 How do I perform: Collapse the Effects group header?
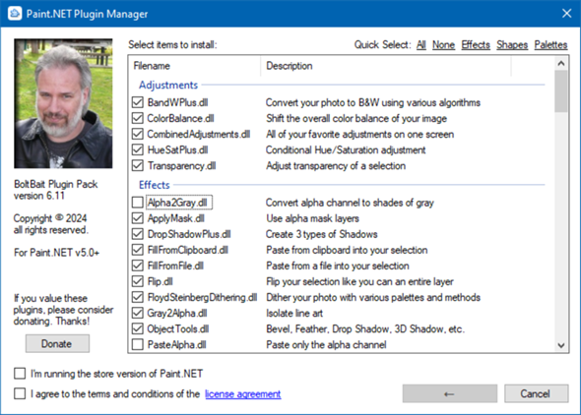tap(155, 185)
